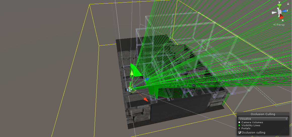Click the green Visibility Lines color swatch
The width and height of the screenshot is (292, 137).
click(239, 125)
